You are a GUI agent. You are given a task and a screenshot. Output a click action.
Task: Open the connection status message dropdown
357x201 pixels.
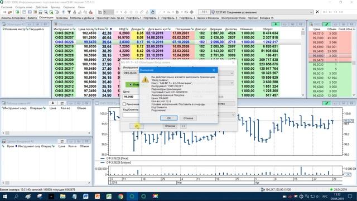(x=311, y=12)
